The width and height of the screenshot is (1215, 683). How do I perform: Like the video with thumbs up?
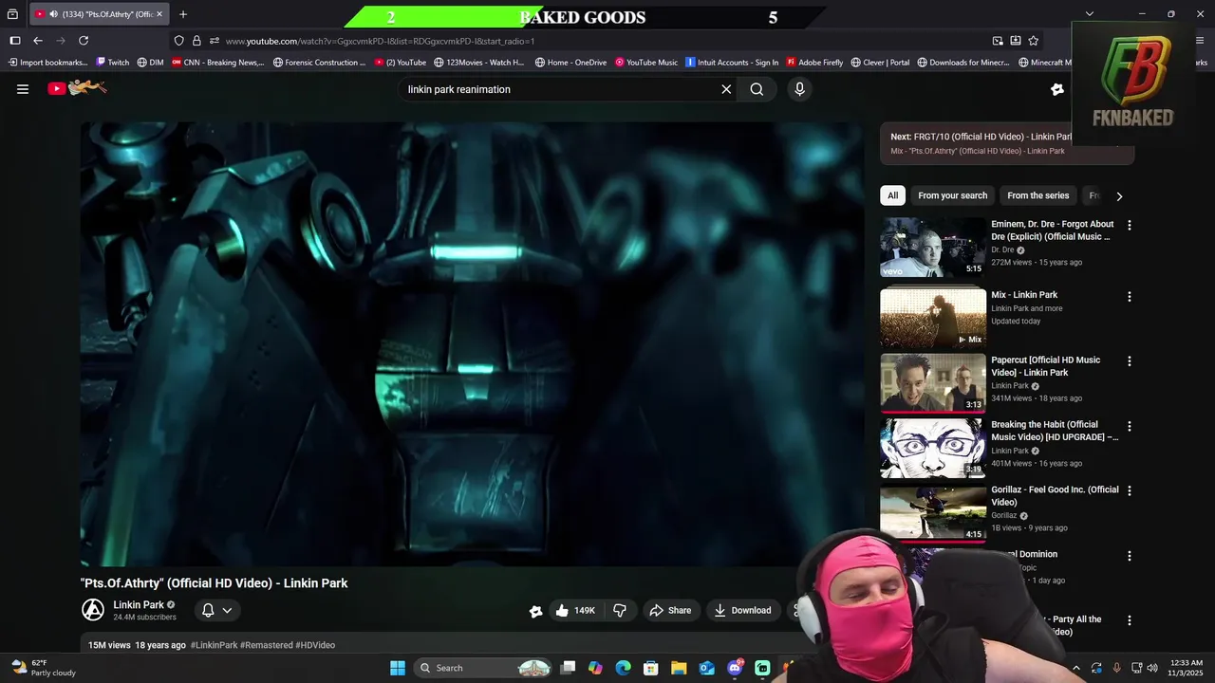(x=575, y=610)
